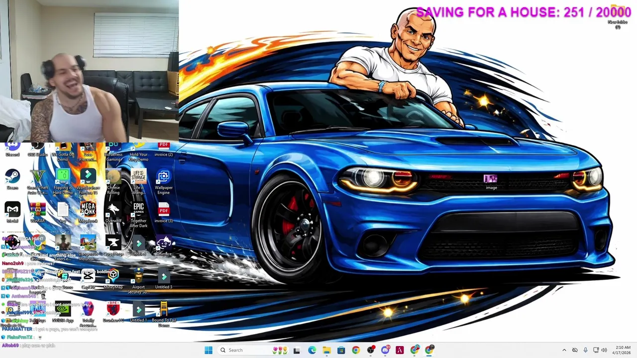
Task: Launch Wondershare Filmora from the desktop
Action: tap(88, 181)
